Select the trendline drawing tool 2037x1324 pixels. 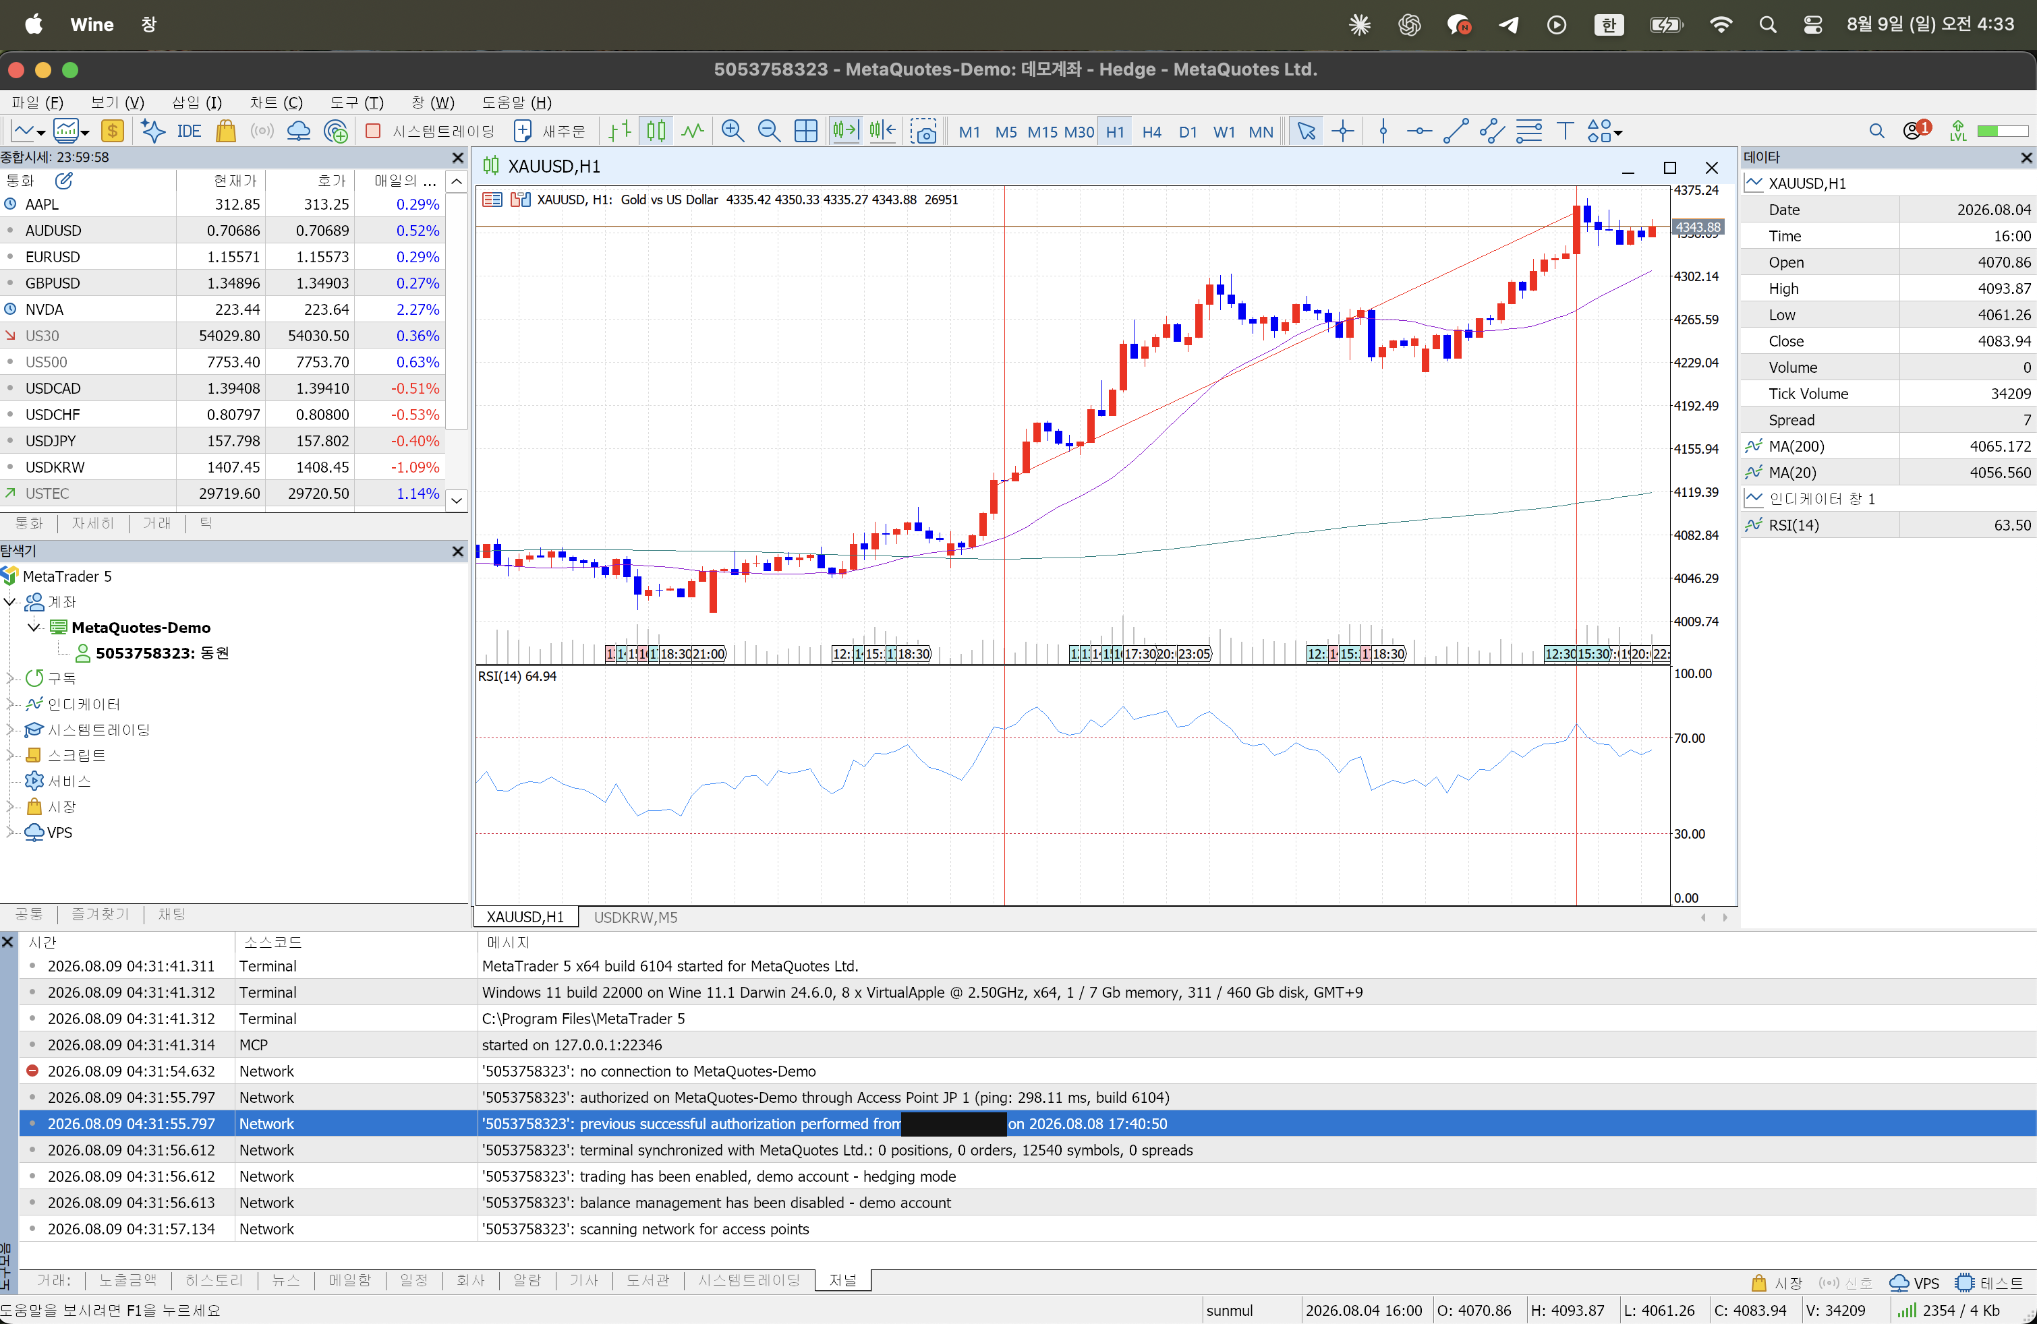[1456, 131]
